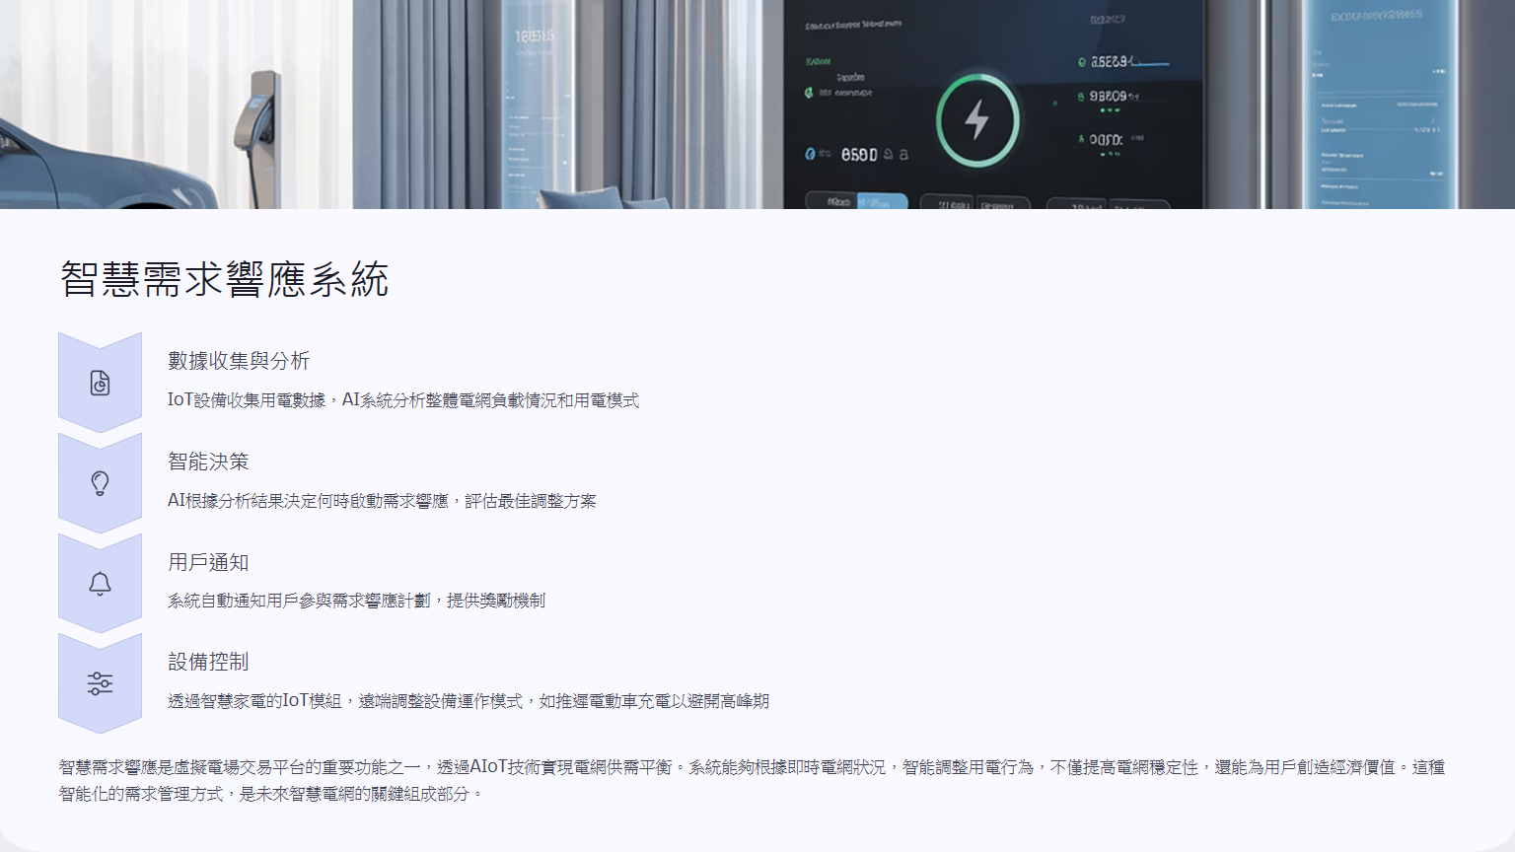
Task: Click the blue highlighted tab at dashboard bottom
Action: (881, 201)
